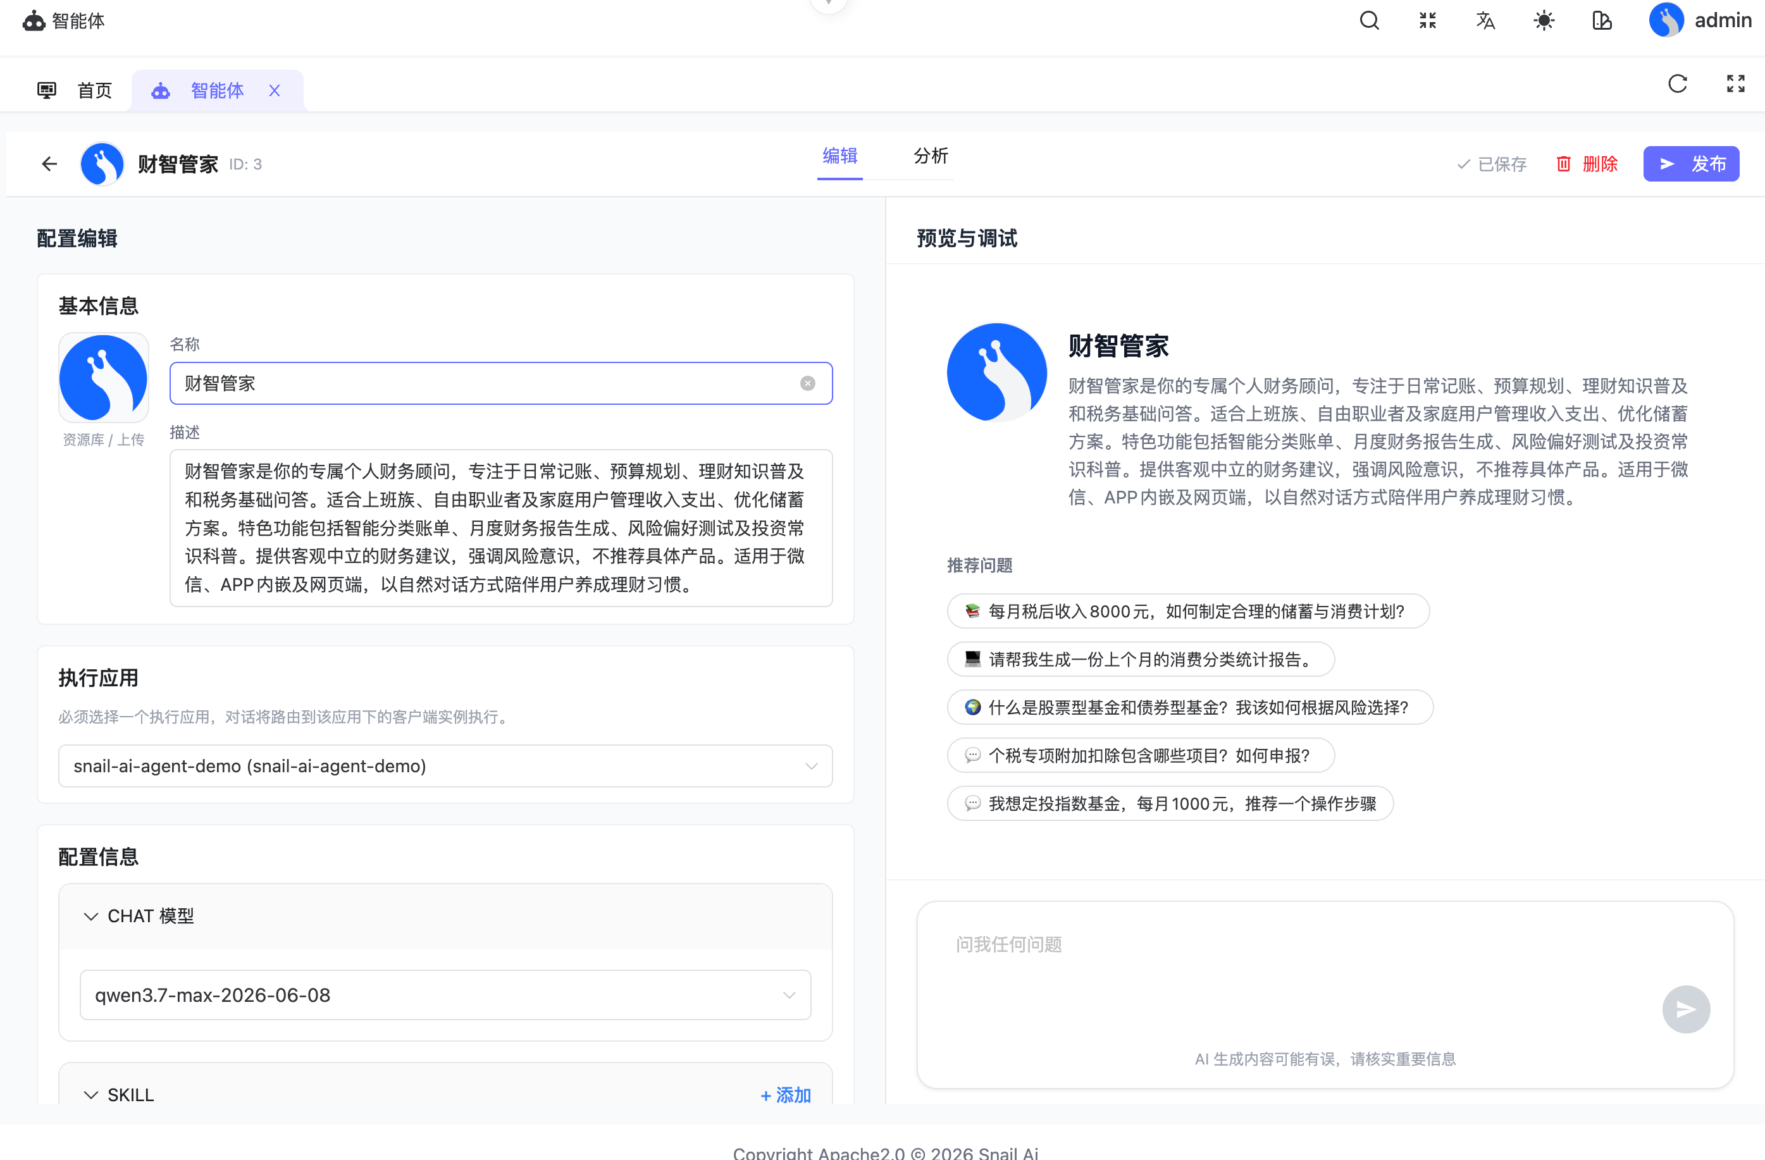Click the 推荐问题 heading
This screenshot has width=1765, height=1160.
[x=980, y=566]
